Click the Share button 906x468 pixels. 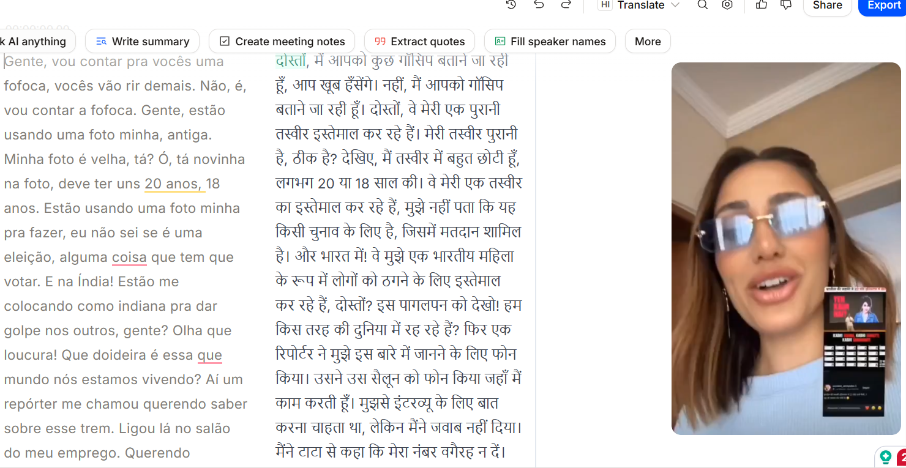pyautogui.click(x=827, y=6)
